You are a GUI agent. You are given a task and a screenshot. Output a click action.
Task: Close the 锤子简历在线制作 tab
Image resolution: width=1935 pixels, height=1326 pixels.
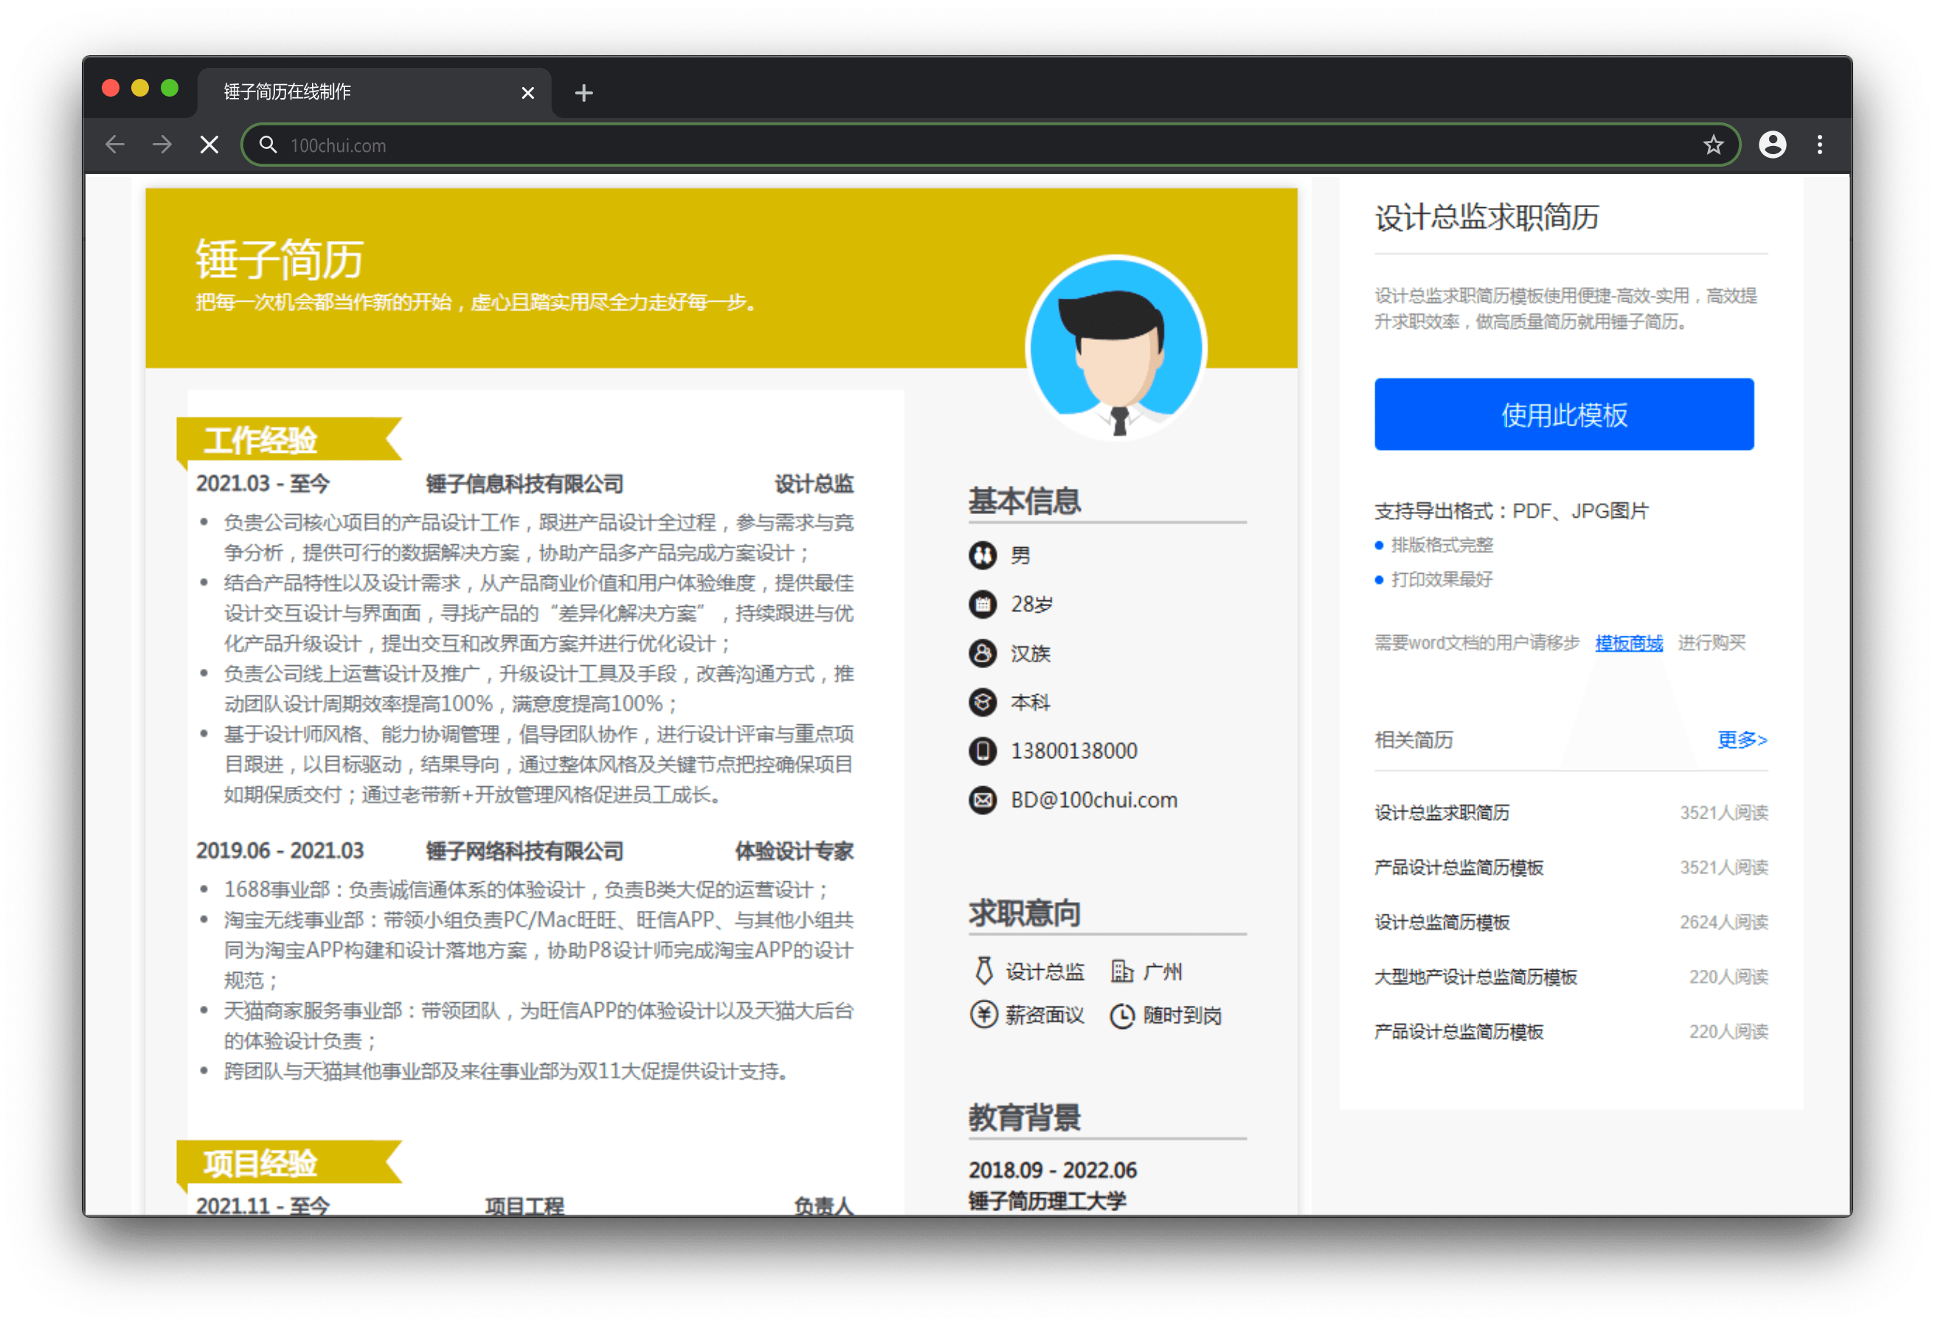tap(527, 92)
